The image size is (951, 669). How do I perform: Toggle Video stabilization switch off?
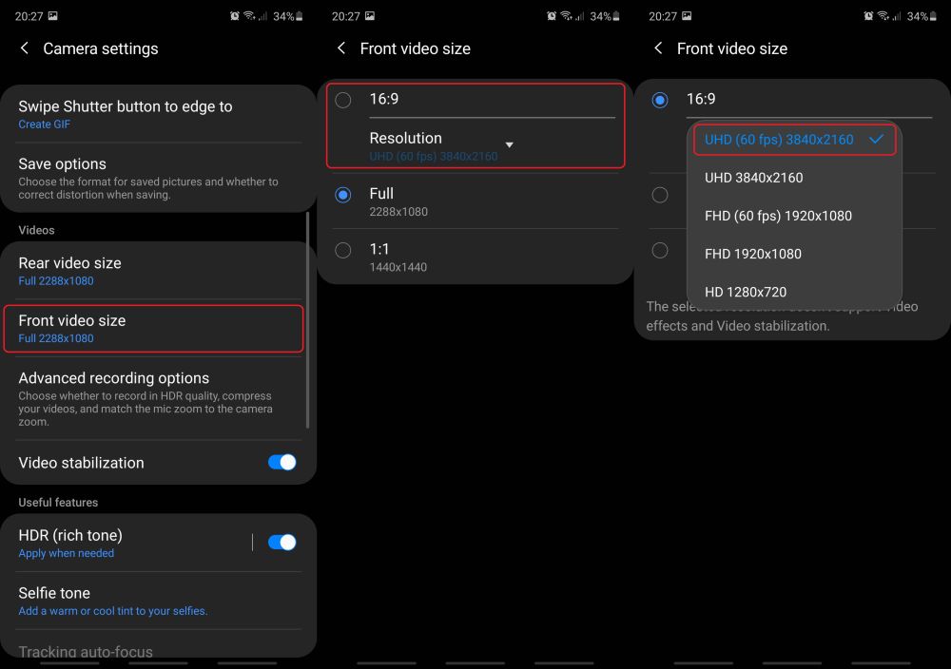pyautogui.click(x=282, y=463)
